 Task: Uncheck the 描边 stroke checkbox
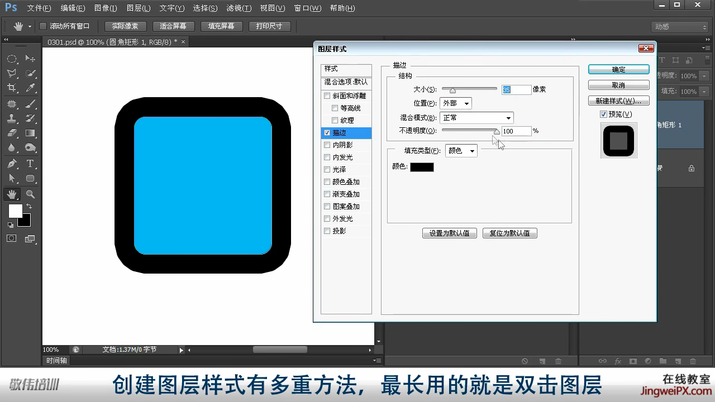click(x=327, y=133)
